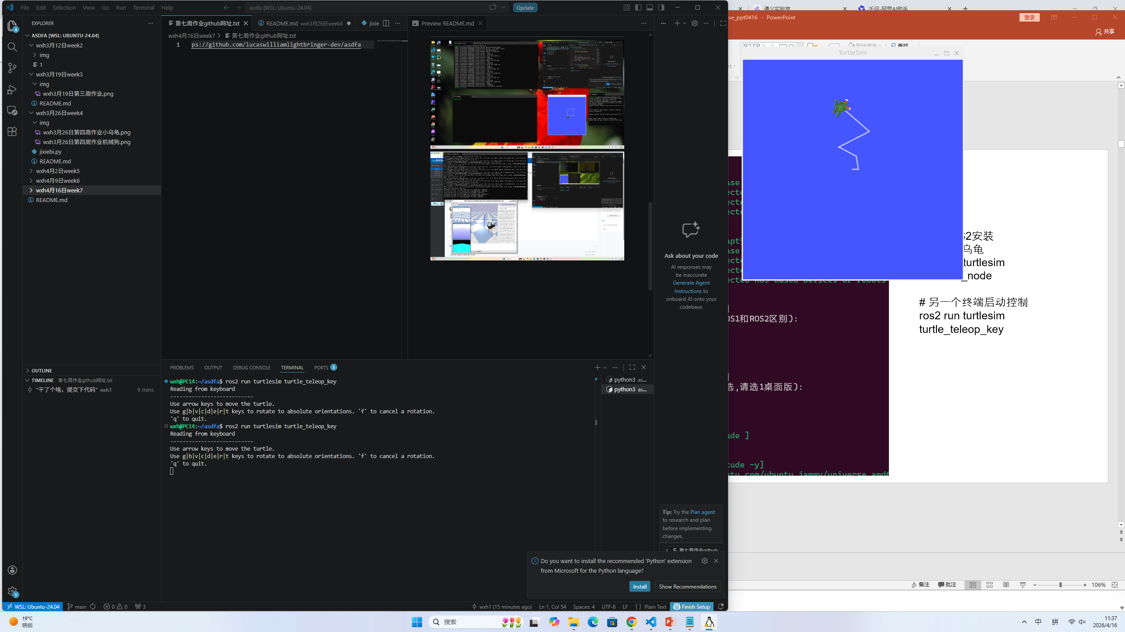The height and width of the screenshot is (632, 1125).
Task: Open the Accounts menu icon
Action: [12, 570]
